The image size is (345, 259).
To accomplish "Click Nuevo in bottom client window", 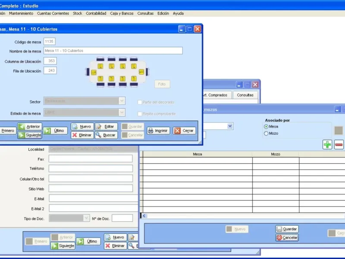I will (x=115, y=237).
